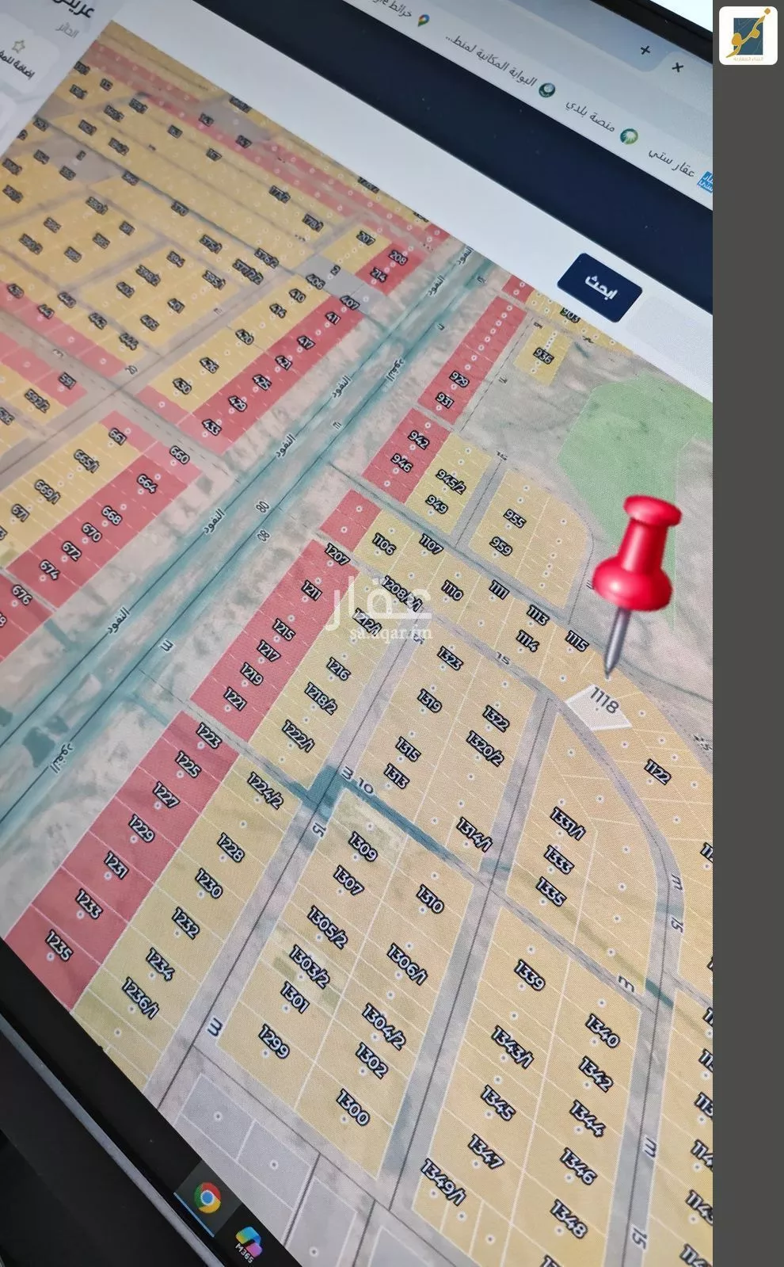Close the current browser tab
784x1267 pixels.
click(x=677, y=68)
